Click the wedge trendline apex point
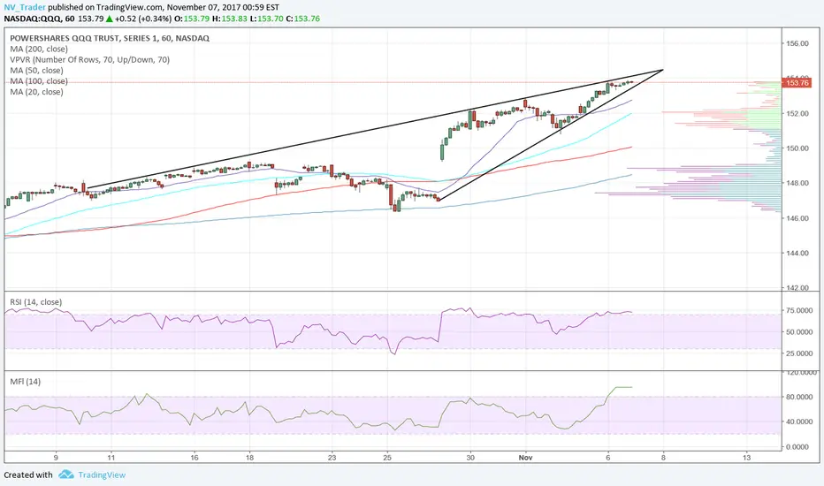 (x=663, y=69)
